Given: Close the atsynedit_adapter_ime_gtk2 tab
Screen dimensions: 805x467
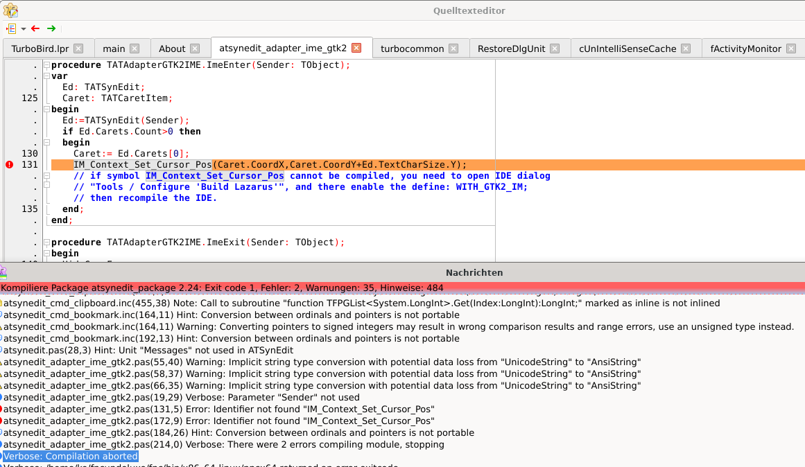Looking at the screenshot, I should click(356, 48).
